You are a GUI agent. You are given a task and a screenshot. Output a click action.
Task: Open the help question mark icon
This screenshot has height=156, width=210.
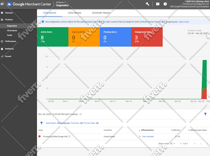[165, 4]
